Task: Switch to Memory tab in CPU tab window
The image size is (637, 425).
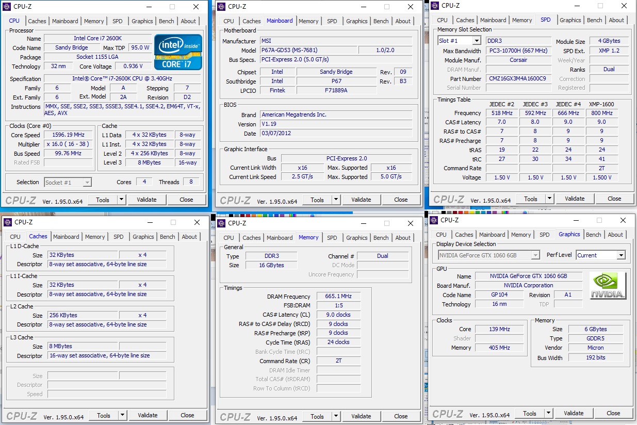Action: pyautogui.click(x=94, y=21)
